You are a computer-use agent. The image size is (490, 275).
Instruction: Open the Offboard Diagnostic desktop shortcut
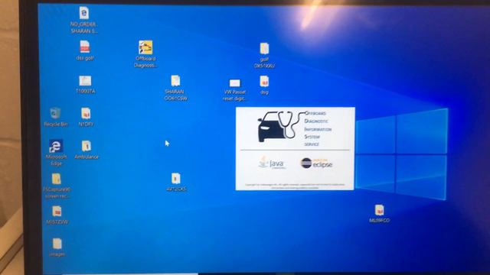(145, 47)
